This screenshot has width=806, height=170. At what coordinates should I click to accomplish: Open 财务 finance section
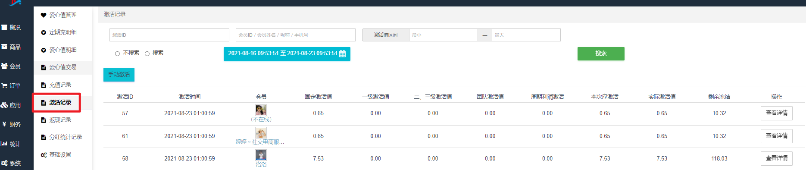11,124
